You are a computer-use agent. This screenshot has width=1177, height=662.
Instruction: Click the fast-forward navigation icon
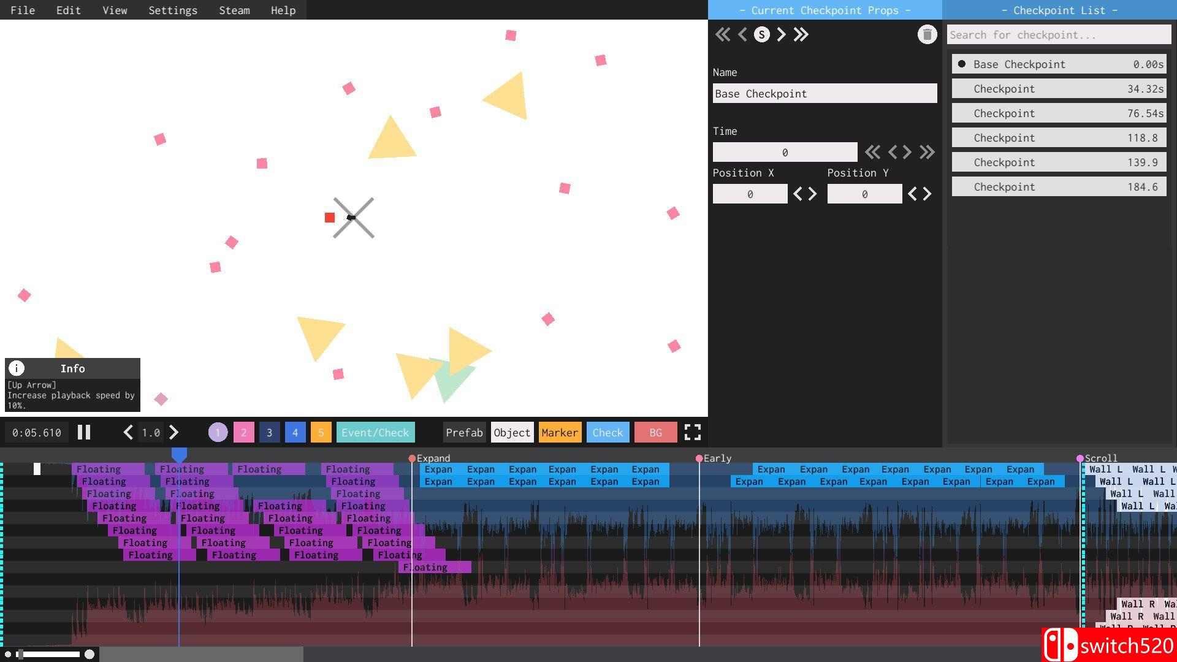pyautogui.click(x=801, y=34)
